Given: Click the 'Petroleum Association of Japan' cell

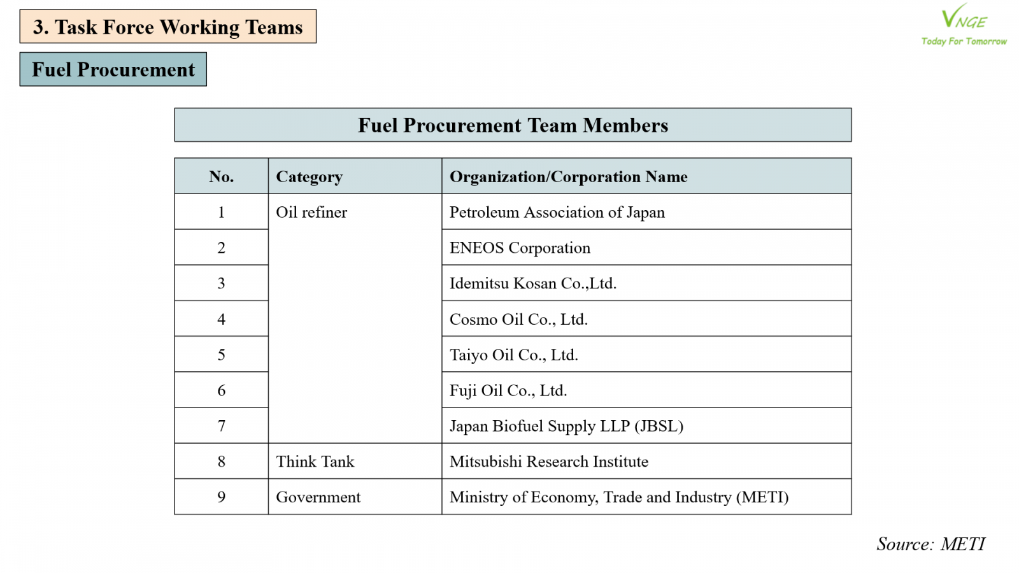Looking at the screenshot, I should tap(557, 212).
